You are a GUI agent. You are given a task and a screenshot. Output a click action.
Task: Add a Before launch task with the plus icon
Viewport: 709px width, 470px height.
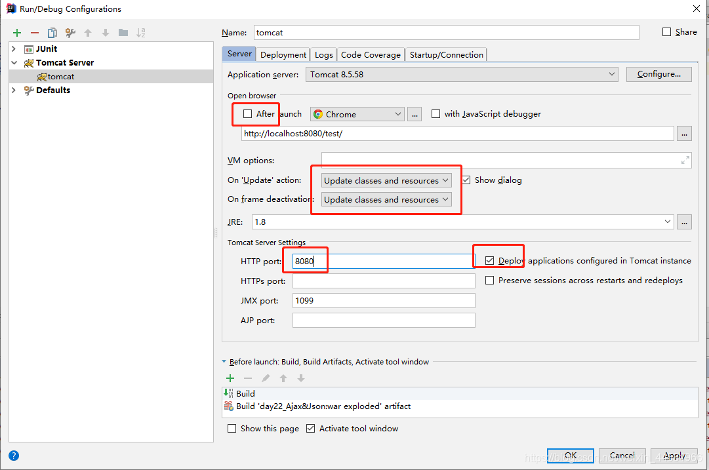coord(230,378)
